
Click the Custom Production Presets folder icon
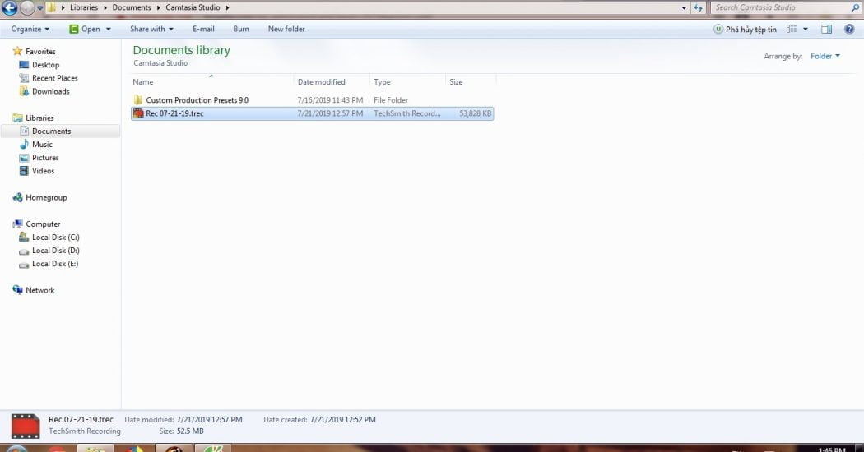coord(137,100)
